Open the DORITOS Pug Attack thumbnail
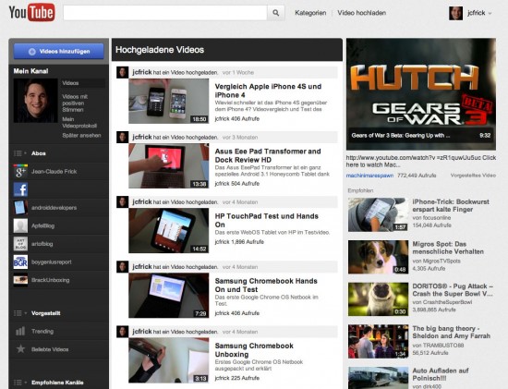Image resolution: width=508 pixels, height=389 pixels. point(378,299)
